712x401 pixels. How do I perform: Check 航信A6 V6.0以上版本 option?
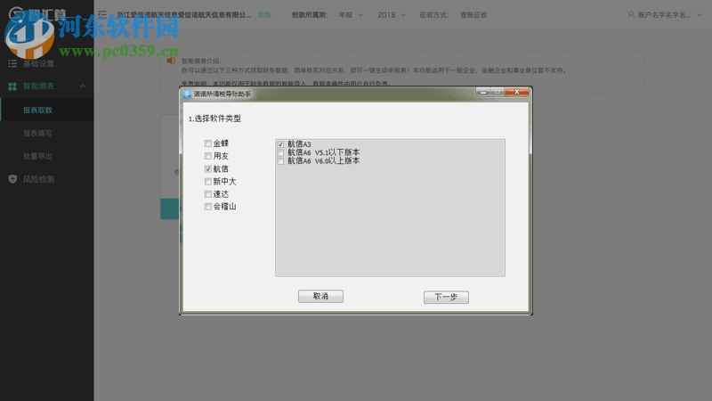(x=280, y=161)
